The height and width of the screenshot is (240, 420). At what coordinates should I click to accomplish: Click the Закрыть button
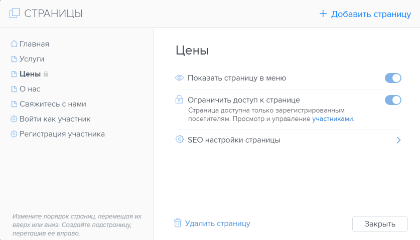[380, 224]
